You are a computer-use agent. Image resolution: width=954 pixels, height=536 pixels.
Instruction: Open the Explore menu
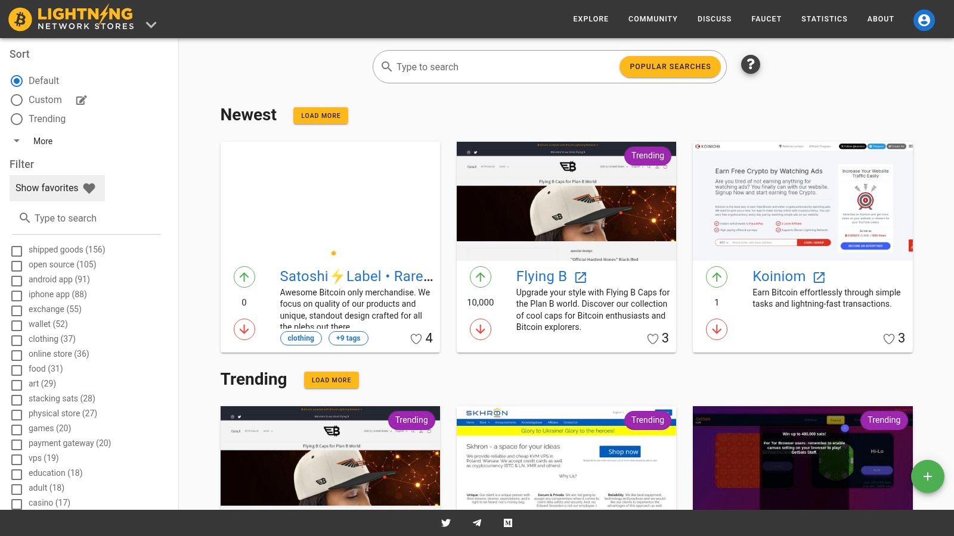(591, 19)
